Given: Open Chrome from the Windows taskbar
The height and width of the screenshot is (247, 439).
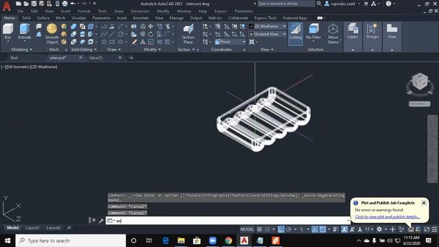Looking at the screenshot, I should tap(228, 241).
